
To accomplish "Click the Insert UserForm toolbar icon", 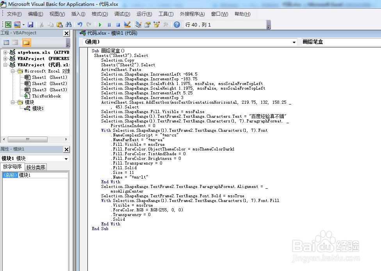I will point(17,25).
